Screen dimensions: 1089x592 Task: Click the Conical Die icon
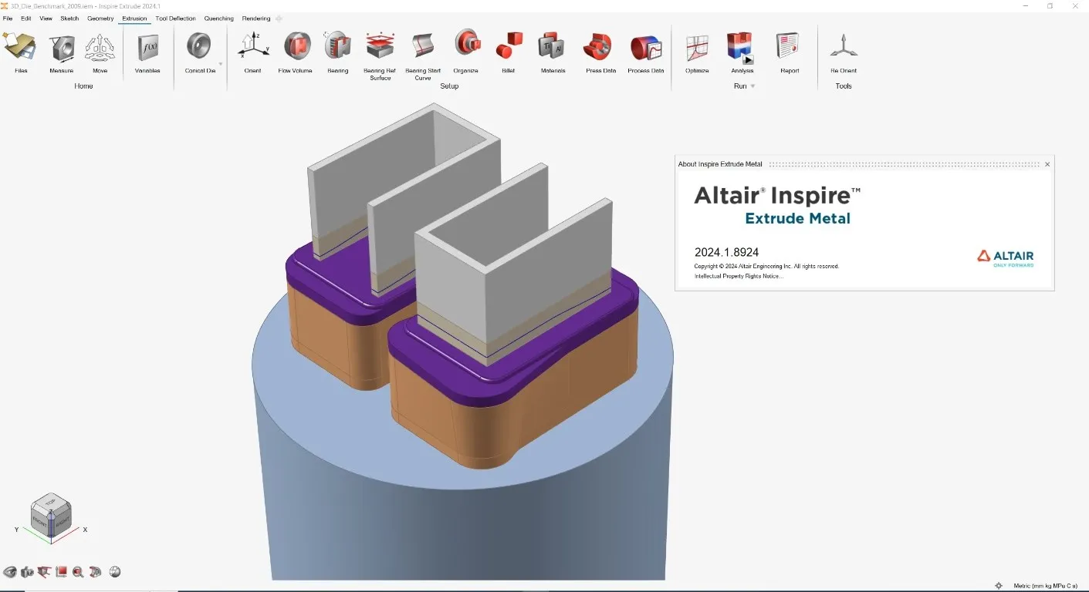tap(200, 46)
